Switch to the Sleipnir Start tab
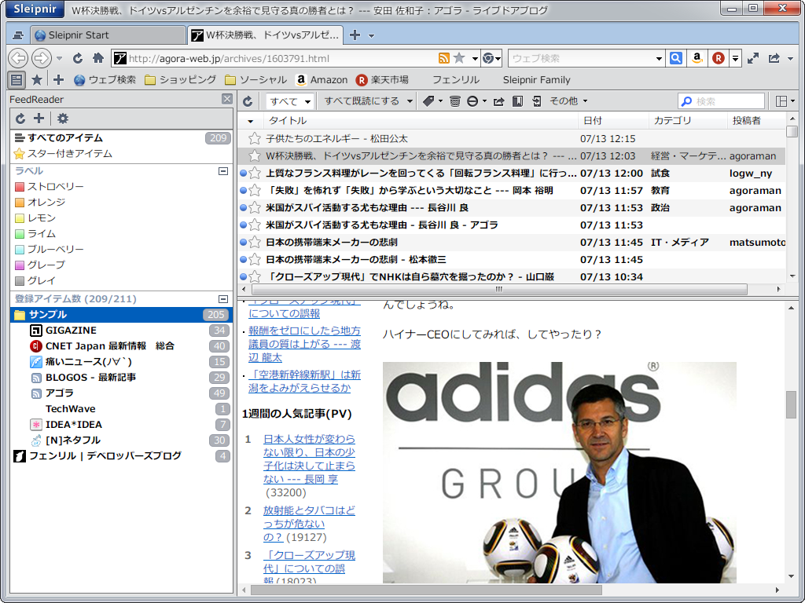805x603 pixels. 108,35
